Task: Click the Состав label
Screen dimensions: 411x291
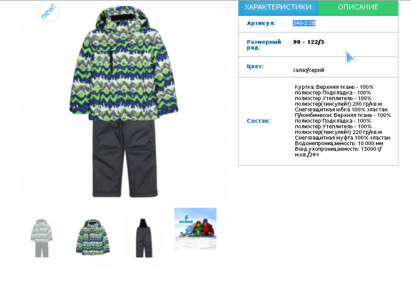Action: tap(258, 121)
